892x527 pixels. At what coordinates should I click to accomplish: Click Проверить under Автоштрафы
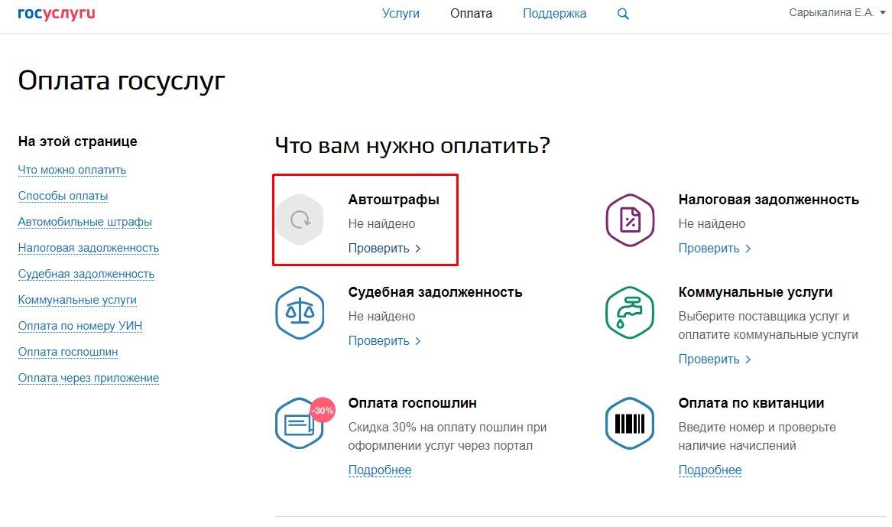(384, 249)
